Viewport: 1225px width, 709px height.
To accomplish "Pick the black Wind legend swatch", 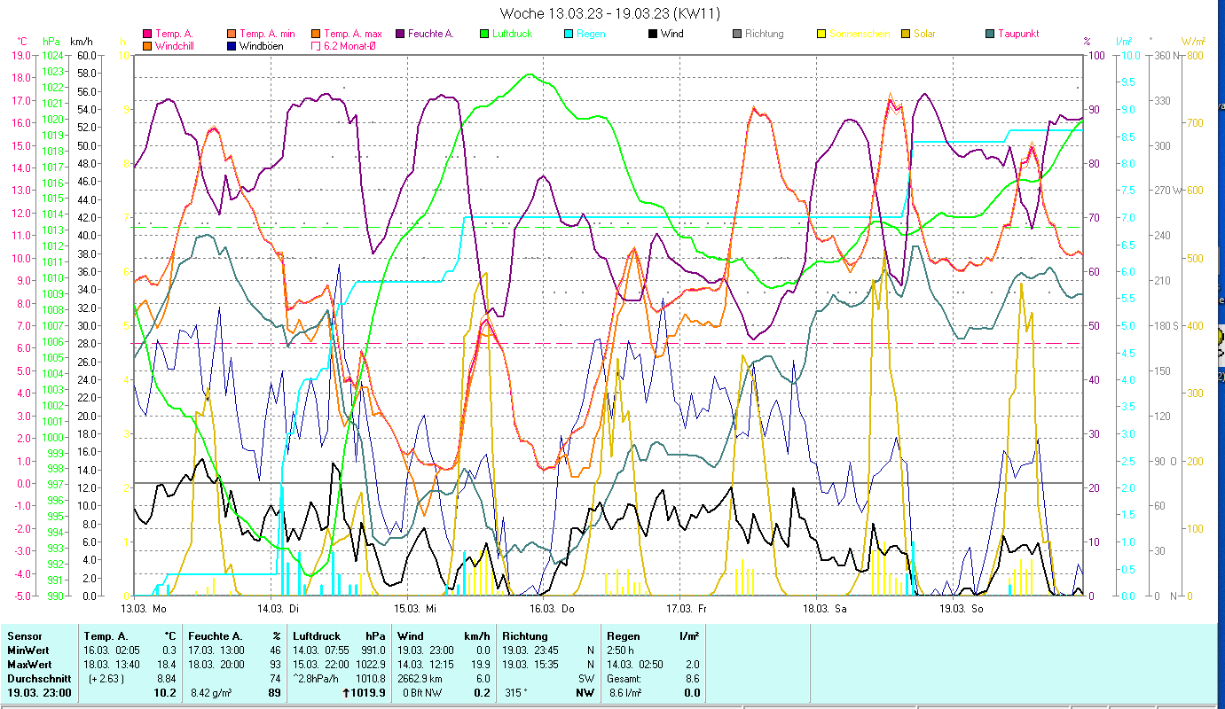I will click(x=653, y=34).
